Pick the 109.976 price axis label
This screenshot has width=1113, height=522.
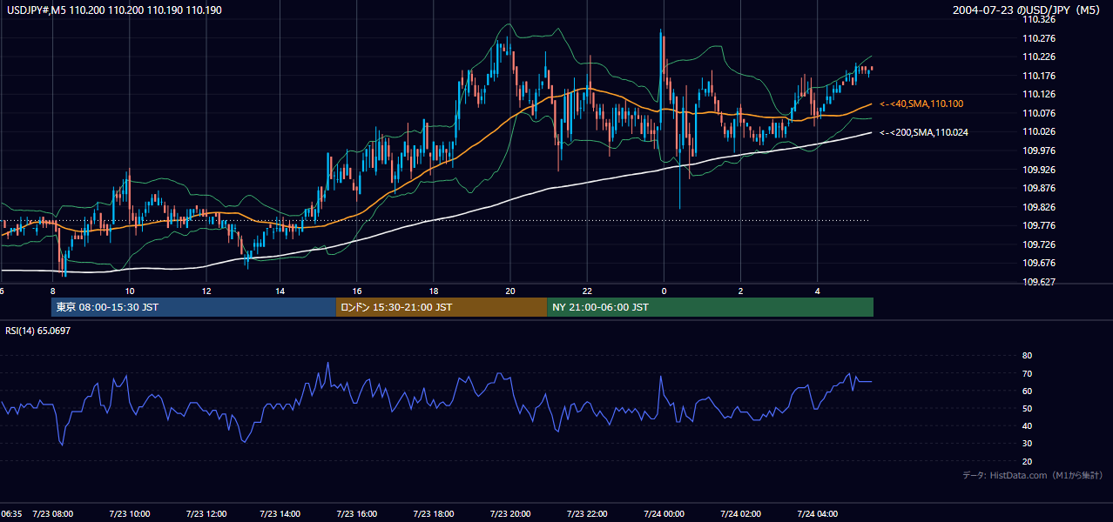click(1039, 151)
